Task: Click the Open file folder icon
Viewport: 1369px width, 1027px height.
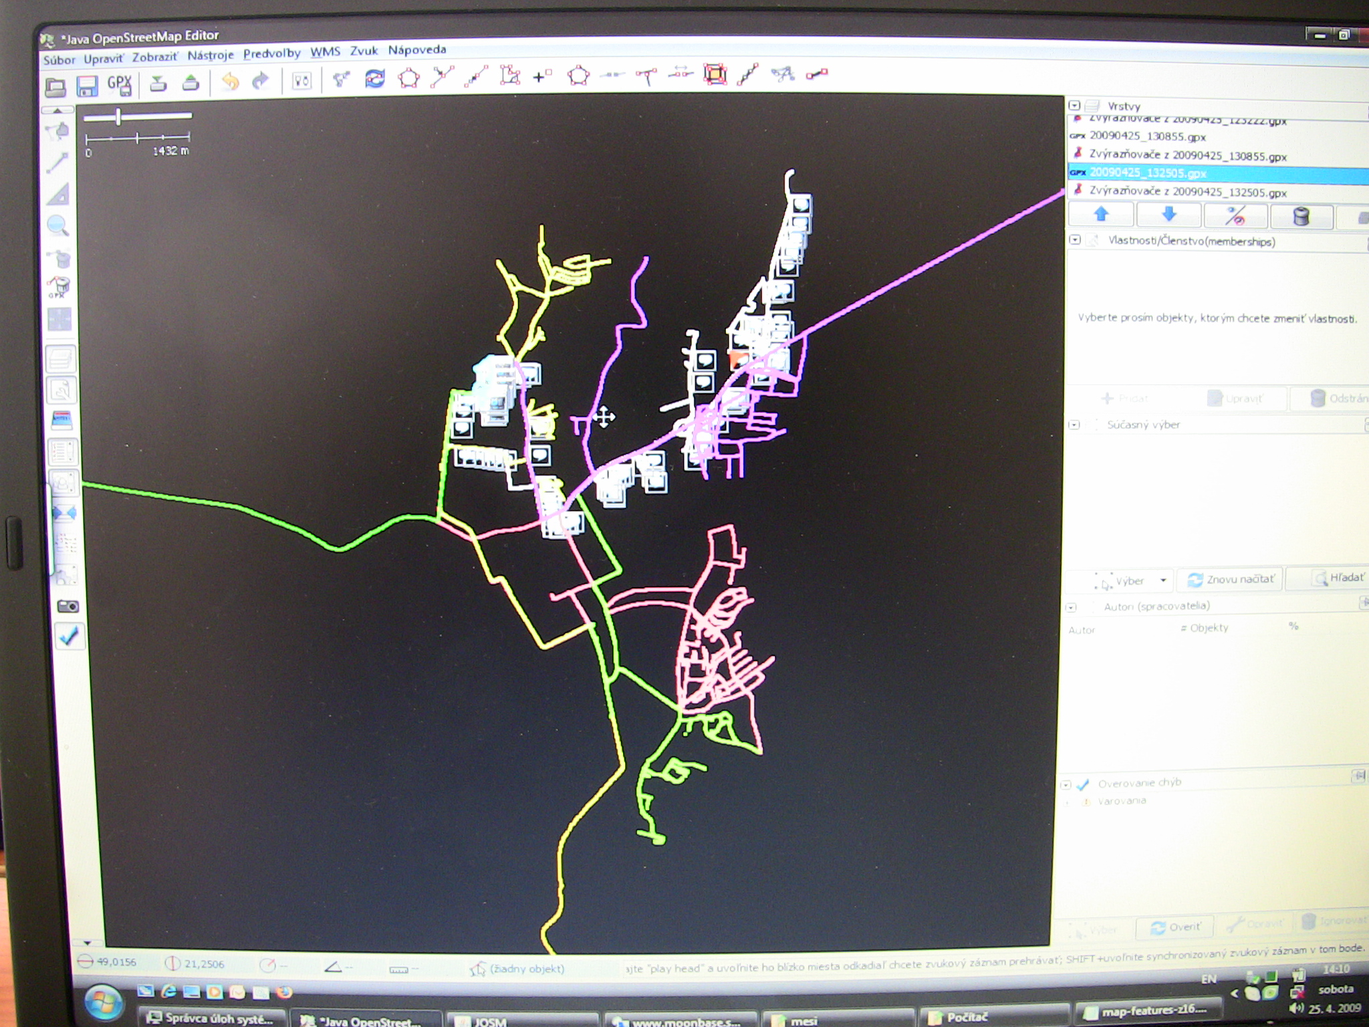Action: point(55,87)
